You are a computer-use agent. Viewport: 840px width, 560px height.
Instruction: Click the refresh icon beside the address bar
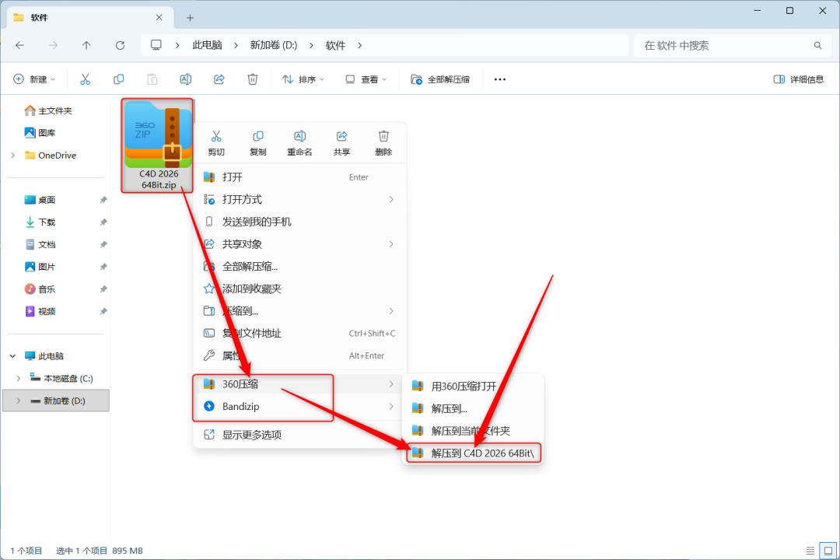(120, 46)
